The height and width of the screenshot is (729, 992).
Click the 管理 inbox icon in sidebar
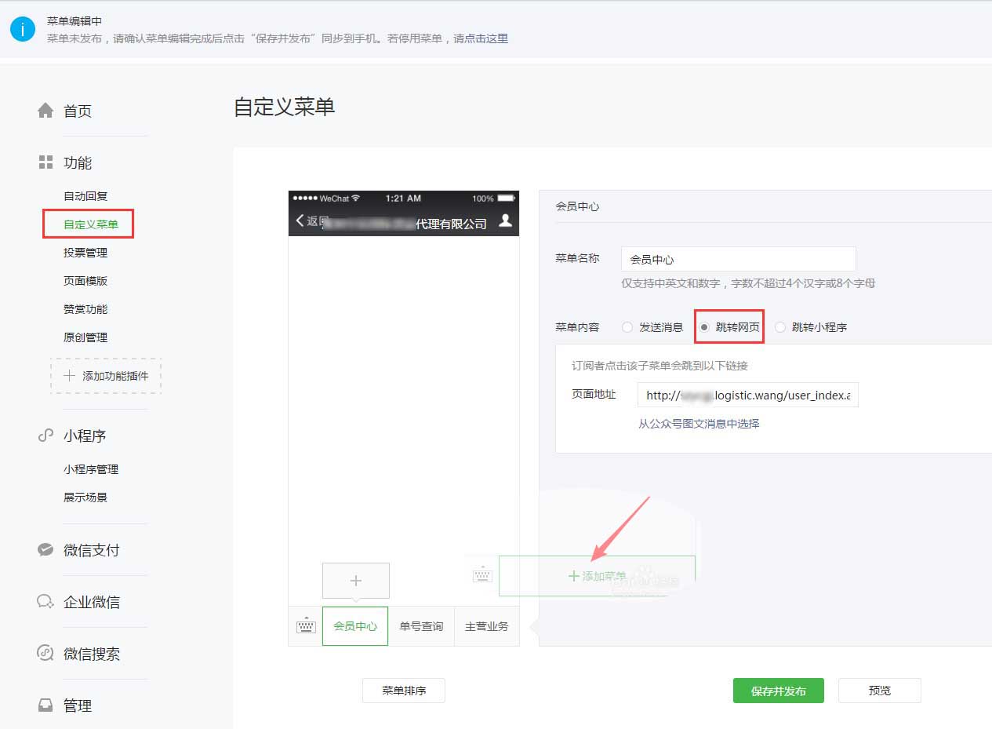(x=45, y=705)
